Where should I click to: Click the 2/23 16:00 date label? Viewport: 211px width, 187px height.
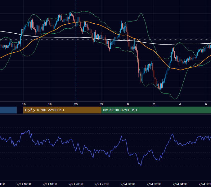tap(24, 184)
